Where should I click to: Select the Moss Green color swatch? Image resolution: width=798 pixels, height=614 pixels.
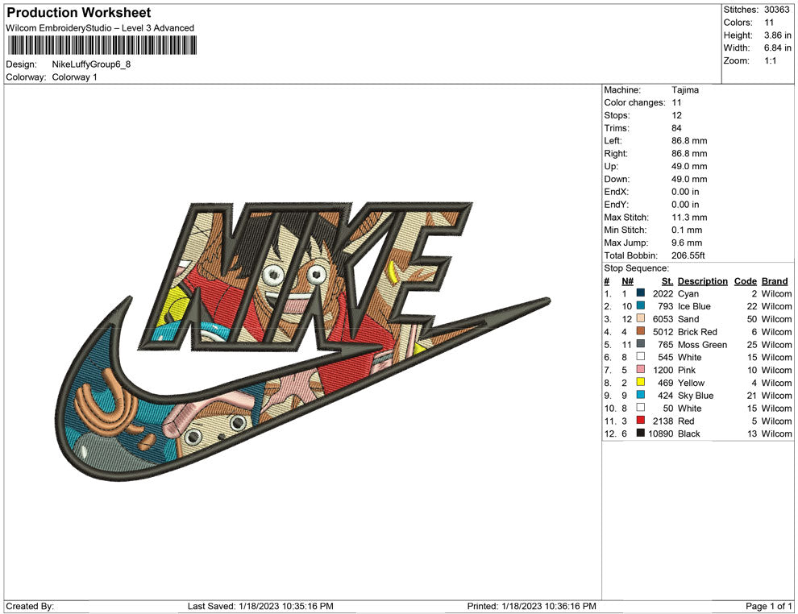(x=641, y=344)
